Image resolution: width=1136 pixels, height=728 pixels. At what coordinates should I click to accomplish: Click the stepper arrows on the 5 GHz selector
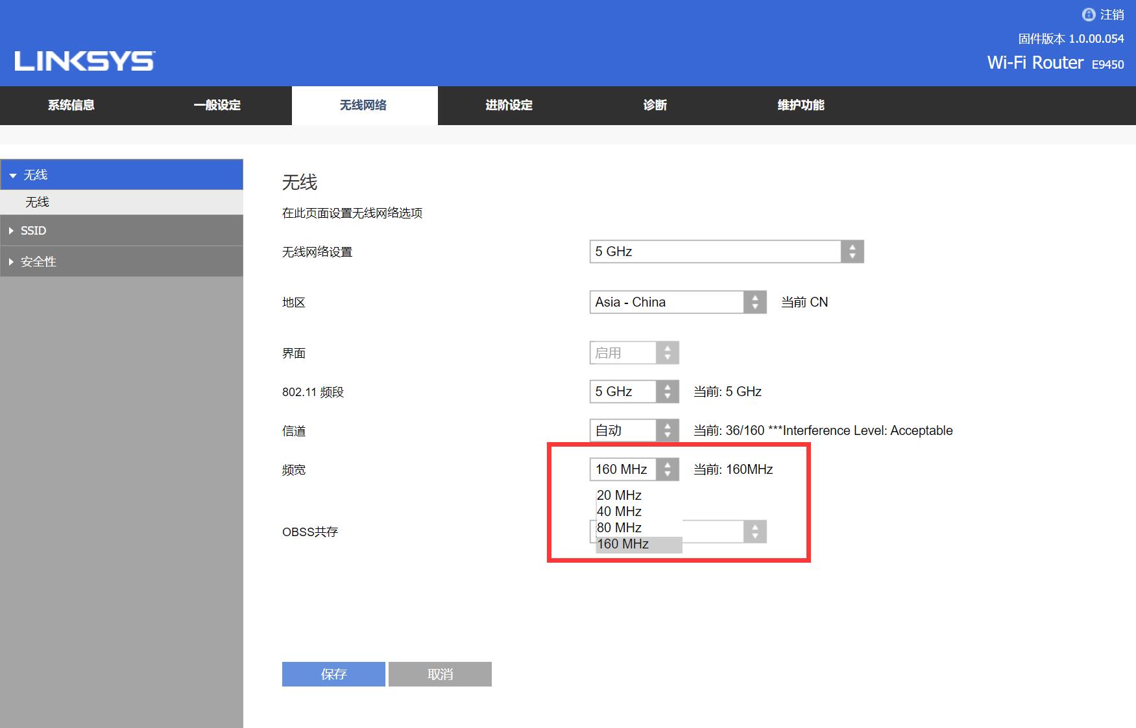[852, 252]
